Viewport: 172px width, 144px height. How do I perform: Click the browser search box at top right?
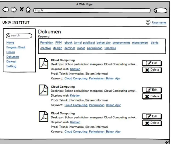(161, 11)
